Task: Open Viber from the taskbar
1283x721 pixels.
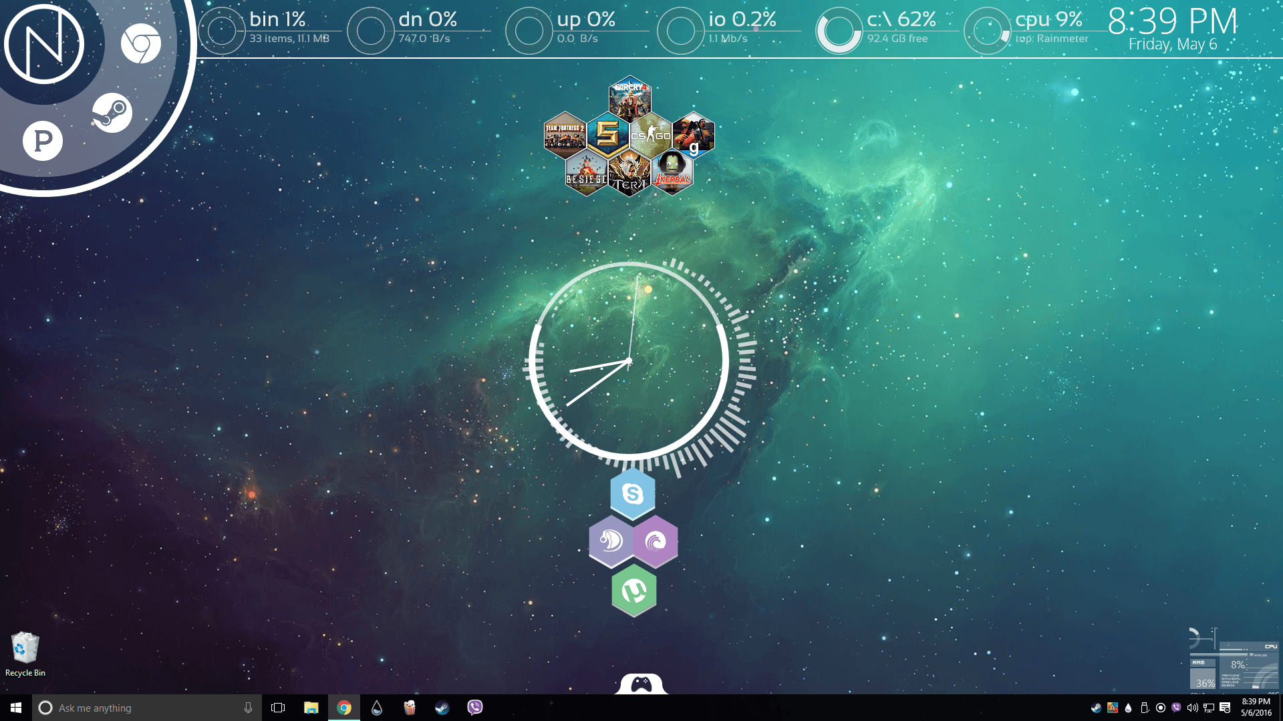Action: pos(474,708)
